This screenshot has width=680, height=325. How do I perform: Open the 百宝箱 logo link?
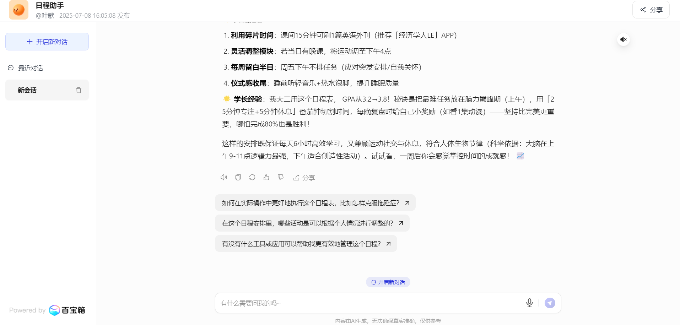tap(67, 310)
